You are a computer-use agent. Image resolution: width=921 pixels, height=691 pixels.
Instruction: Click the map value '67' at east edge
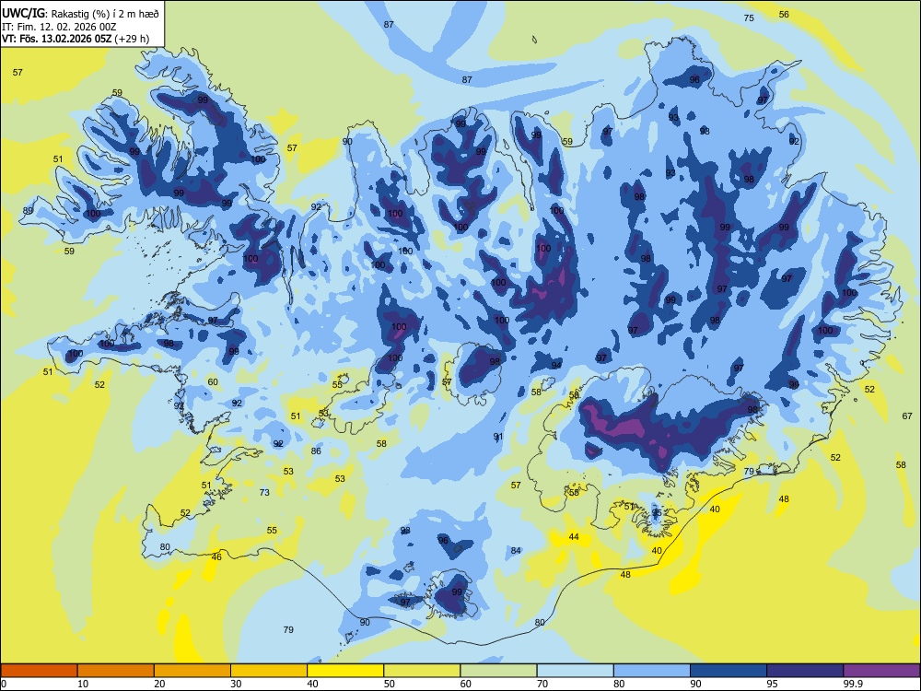coord(907,416)
